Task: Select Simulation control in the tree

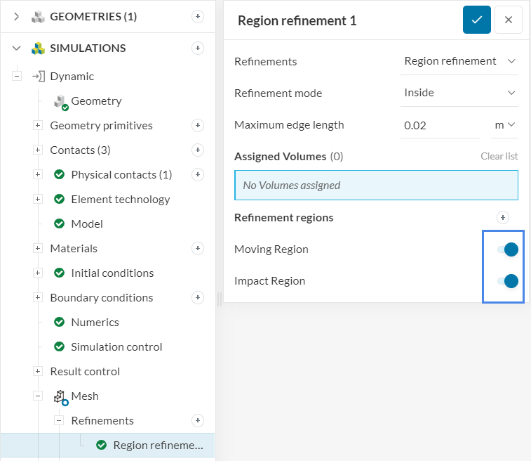Action: tap(116, 346)
